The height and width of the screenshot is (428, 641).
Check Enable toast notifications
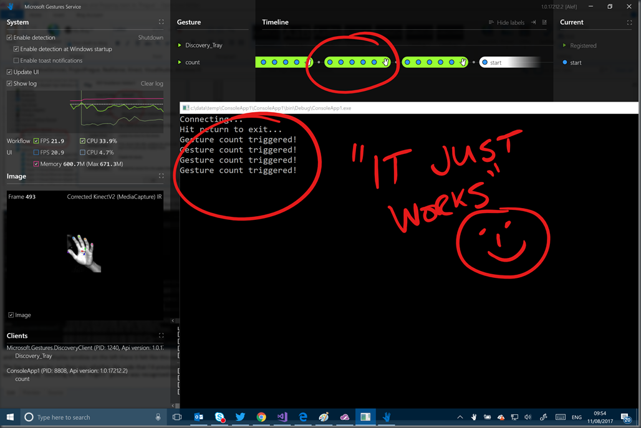click(16, 60)
